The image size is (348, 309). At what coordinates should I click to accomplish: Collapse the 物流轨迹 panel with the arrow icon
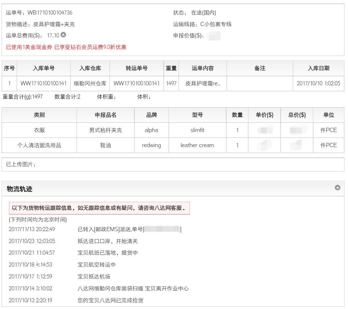(x=337, y=187)
